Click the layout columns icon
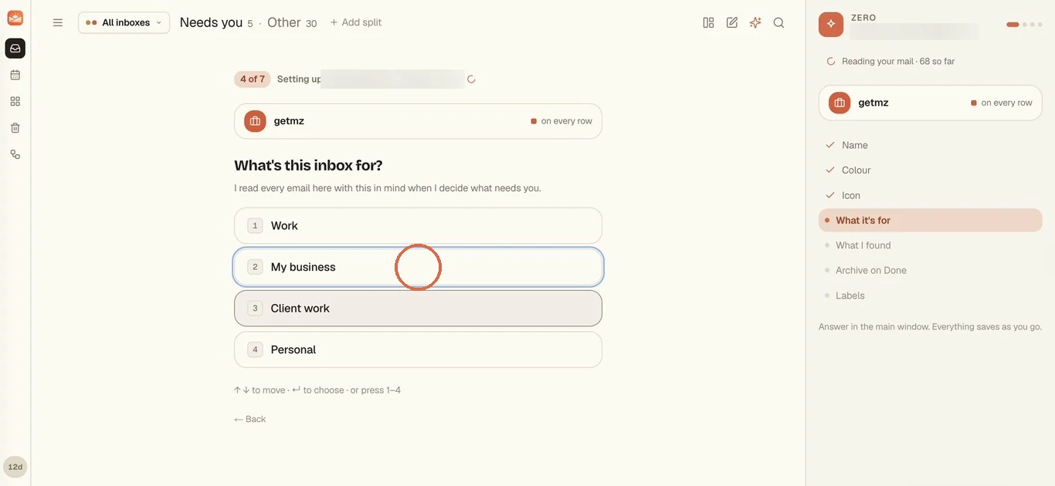Screen dimensions: 1055x486 point(708,22)
